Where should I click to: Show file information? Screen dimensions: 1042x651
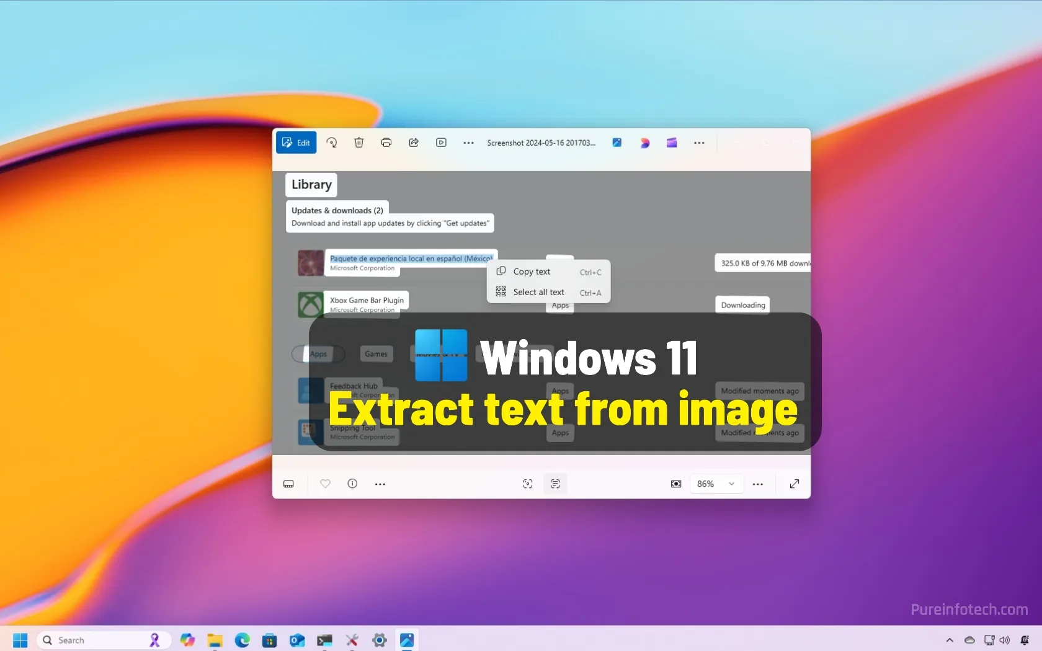point(352,484)
